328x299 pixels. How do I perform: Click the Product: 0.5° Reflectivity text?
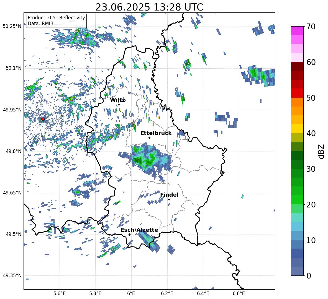point(56,18)
